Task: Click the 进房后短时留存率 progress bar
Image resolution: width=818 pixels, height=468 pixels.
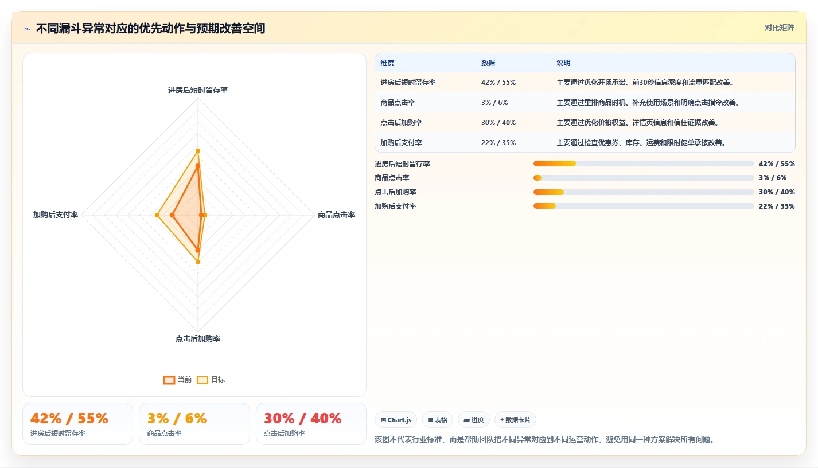Action: coord(644,163)
